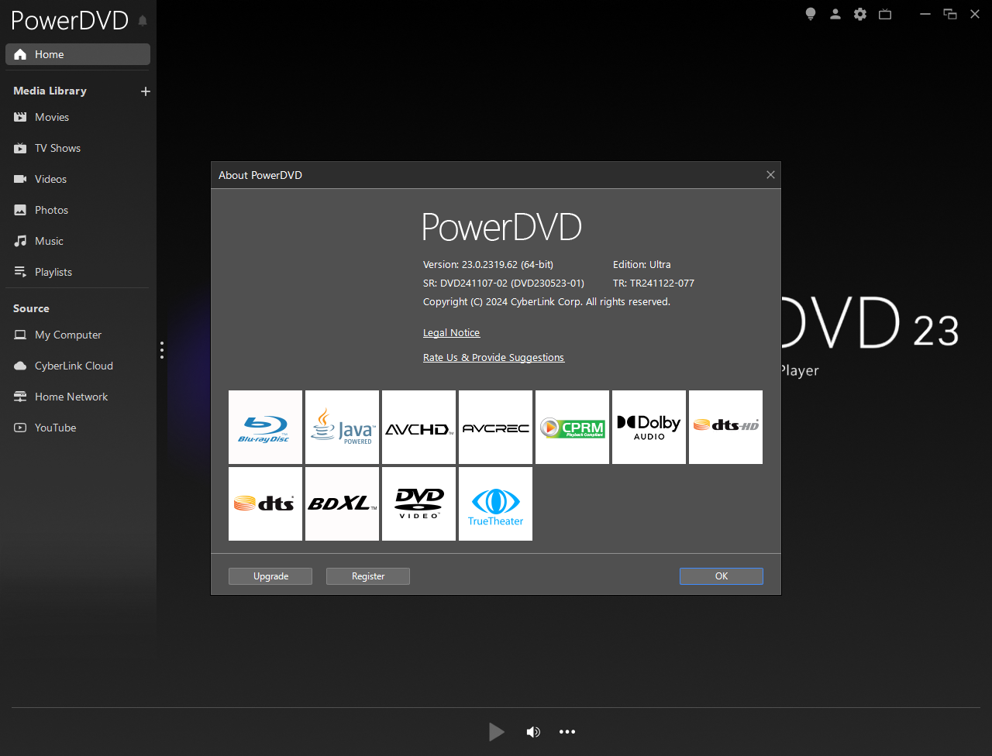This screenshot has width=992, height=756.
Task: Click the Upgrade button
Action: point(270,576)
